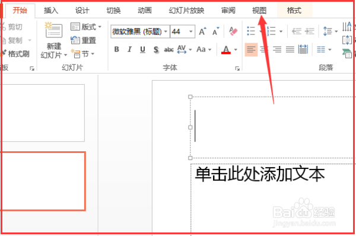Open the columns dropdown
Screen dimensions: 356x236
(x=324, y=49)
